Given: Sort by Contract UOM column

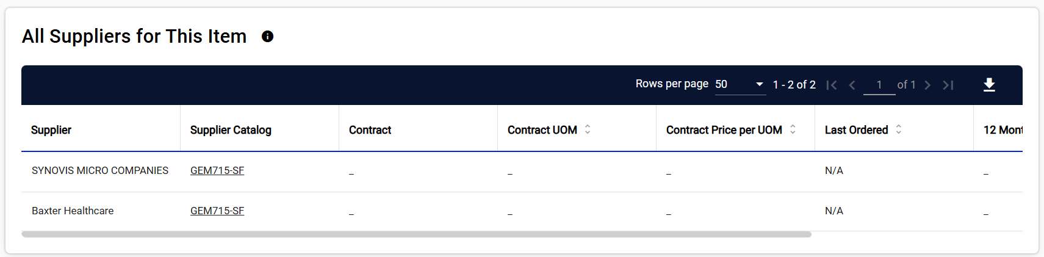Looking at the screenshot, I should (588, 129).
